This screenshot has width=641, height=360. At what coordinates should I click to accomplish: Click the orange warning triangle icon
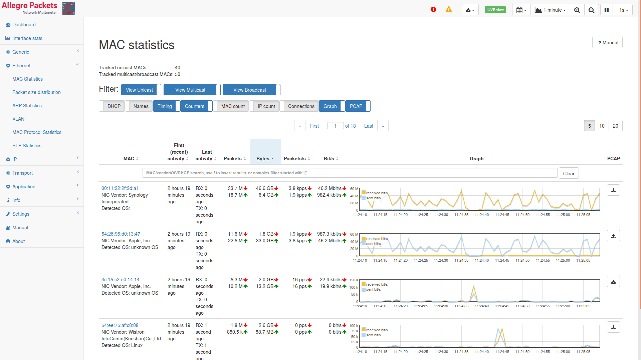tap(449, 10)
